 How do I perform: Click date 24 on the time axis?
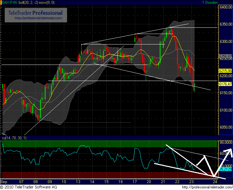point(215,182)
